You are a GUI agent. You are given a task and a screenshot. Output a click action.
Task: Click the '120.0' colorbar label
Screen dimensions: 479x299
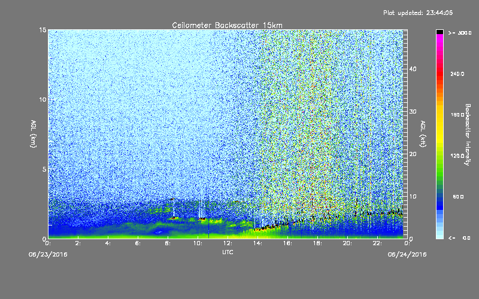click(x=457, y=156)
